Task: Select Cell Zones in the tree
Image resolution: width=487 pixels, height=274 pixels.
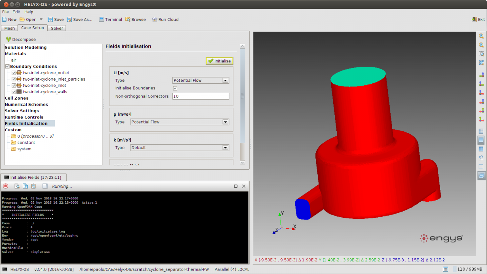Action: [x=16, y=98]
